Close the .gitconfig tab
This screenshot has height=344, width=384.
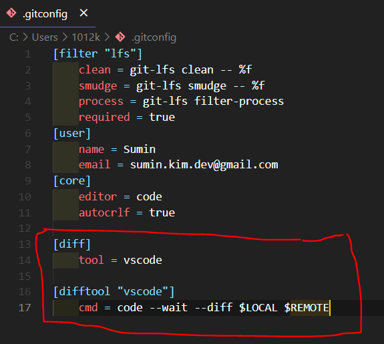83,13
